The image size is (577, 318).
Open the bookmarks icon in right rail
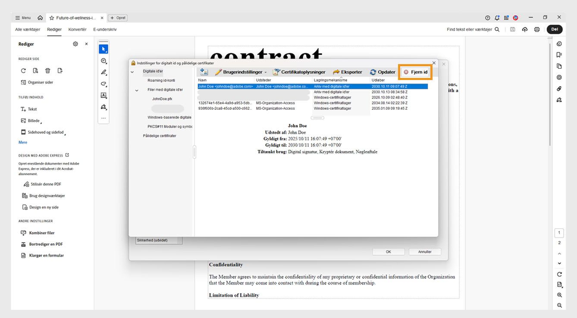pyautogui.click(x=559, y=55)
